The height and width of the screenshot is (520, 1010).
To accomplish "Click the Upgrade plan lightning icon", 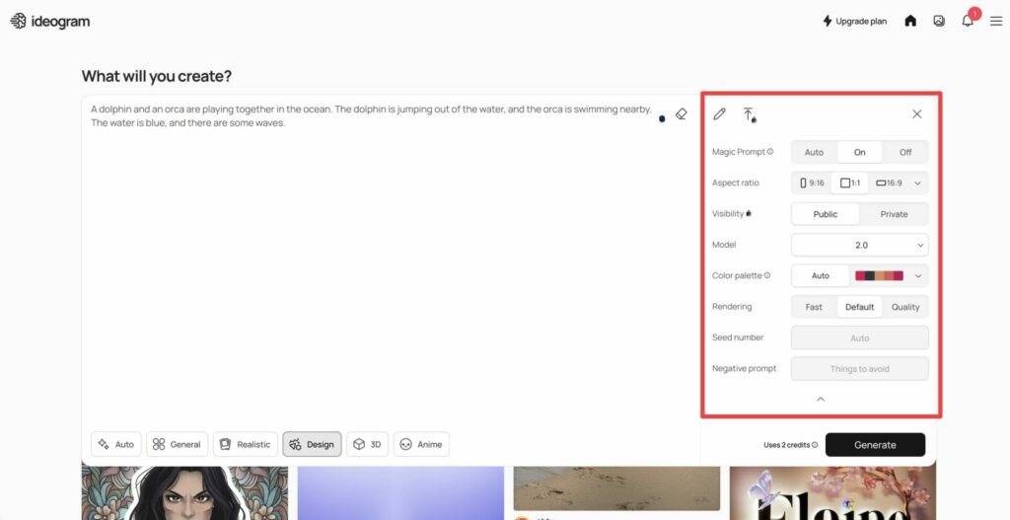I will pyautogui.click(x=828, y=22).
